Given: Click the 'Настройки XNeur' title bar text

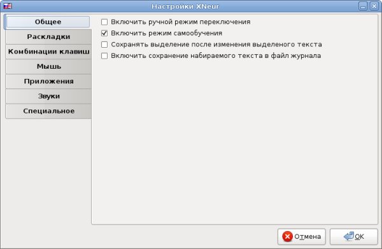Looking at the screenshot, I should pyautogui.click(x=185, y=6).
